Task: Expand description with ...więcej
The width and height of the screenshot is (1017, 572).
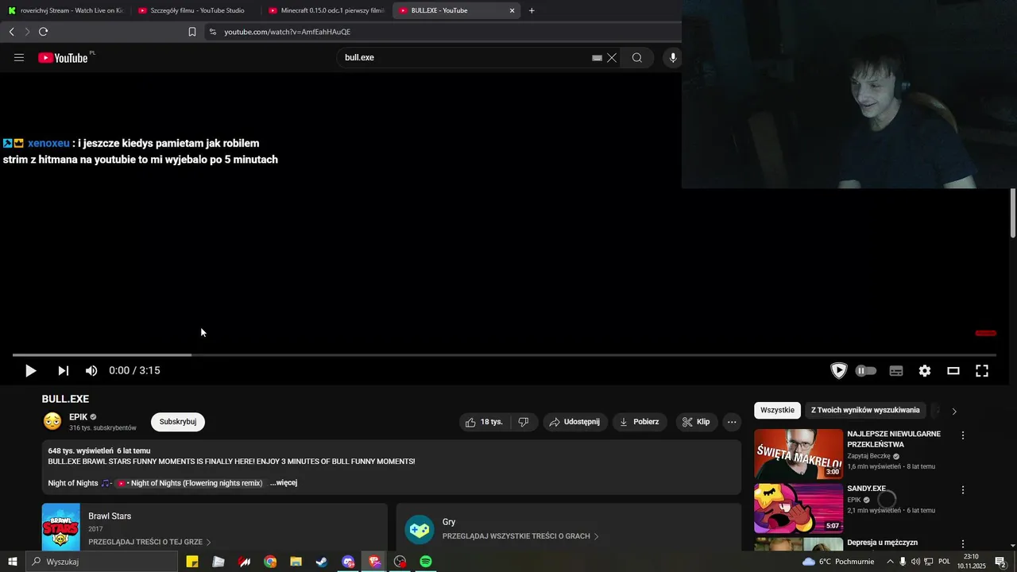Action: point(284,483)
